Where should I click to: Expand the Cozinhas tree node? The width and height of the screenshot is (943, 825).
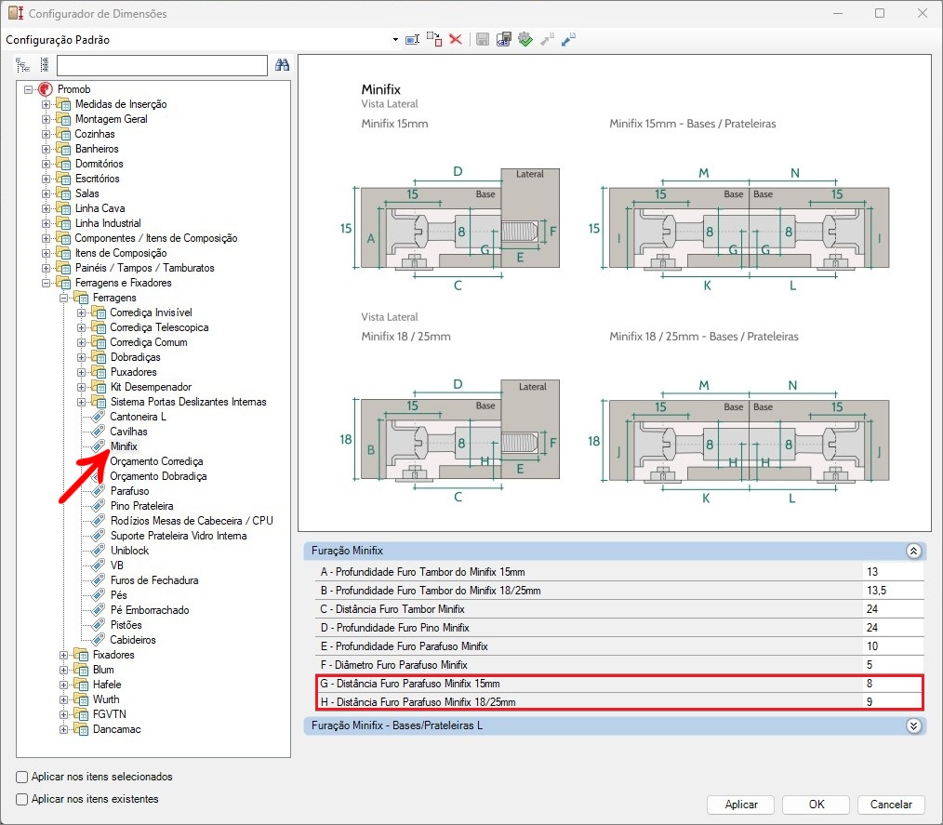coord(46,134)
